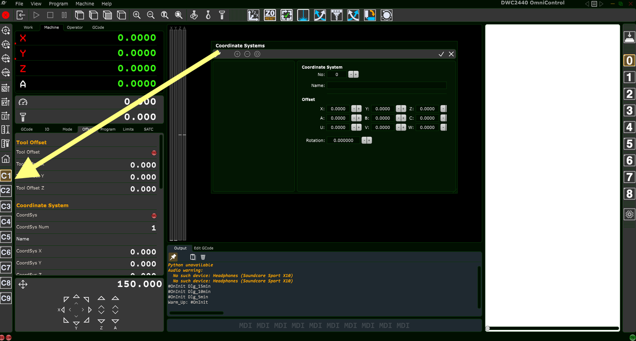The height and width of the screenshot is (341, 636).
Task: Switch to the Limits tab
Action: (x=128, y=129)
